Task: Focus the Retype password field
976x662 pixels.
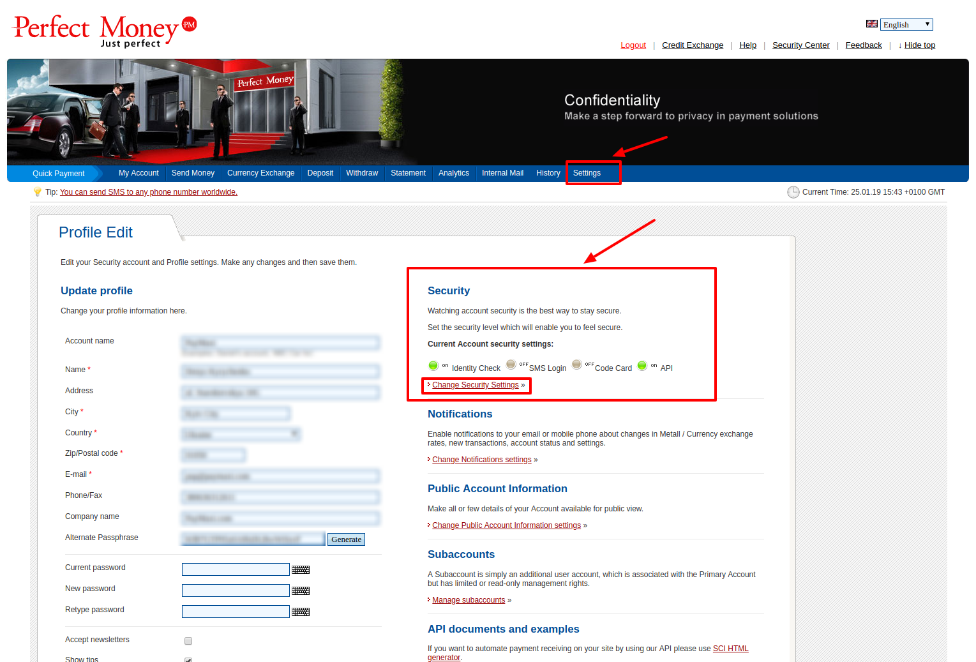Action: (x=236, y=612)
